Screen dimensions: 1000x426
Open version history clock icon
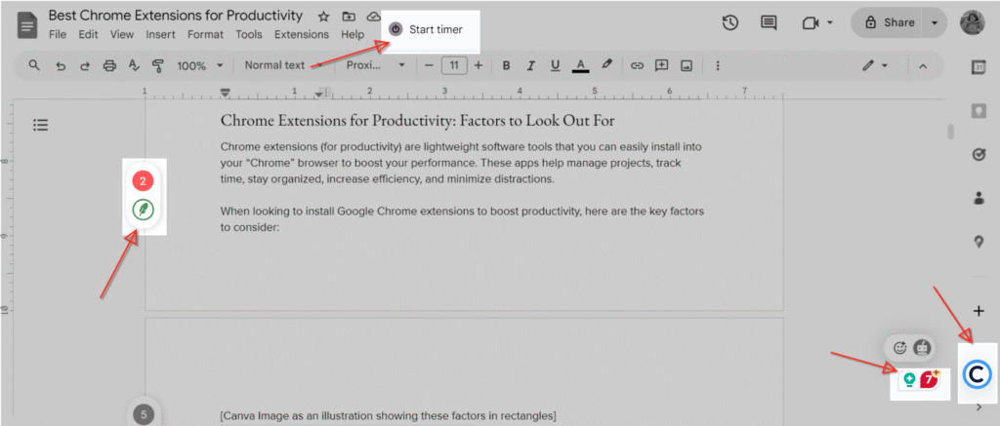[729, 22]
